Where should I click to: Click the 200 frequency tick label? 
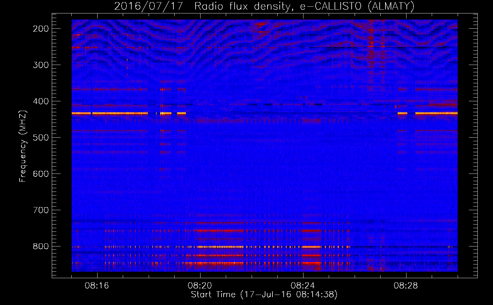[41, 29]
